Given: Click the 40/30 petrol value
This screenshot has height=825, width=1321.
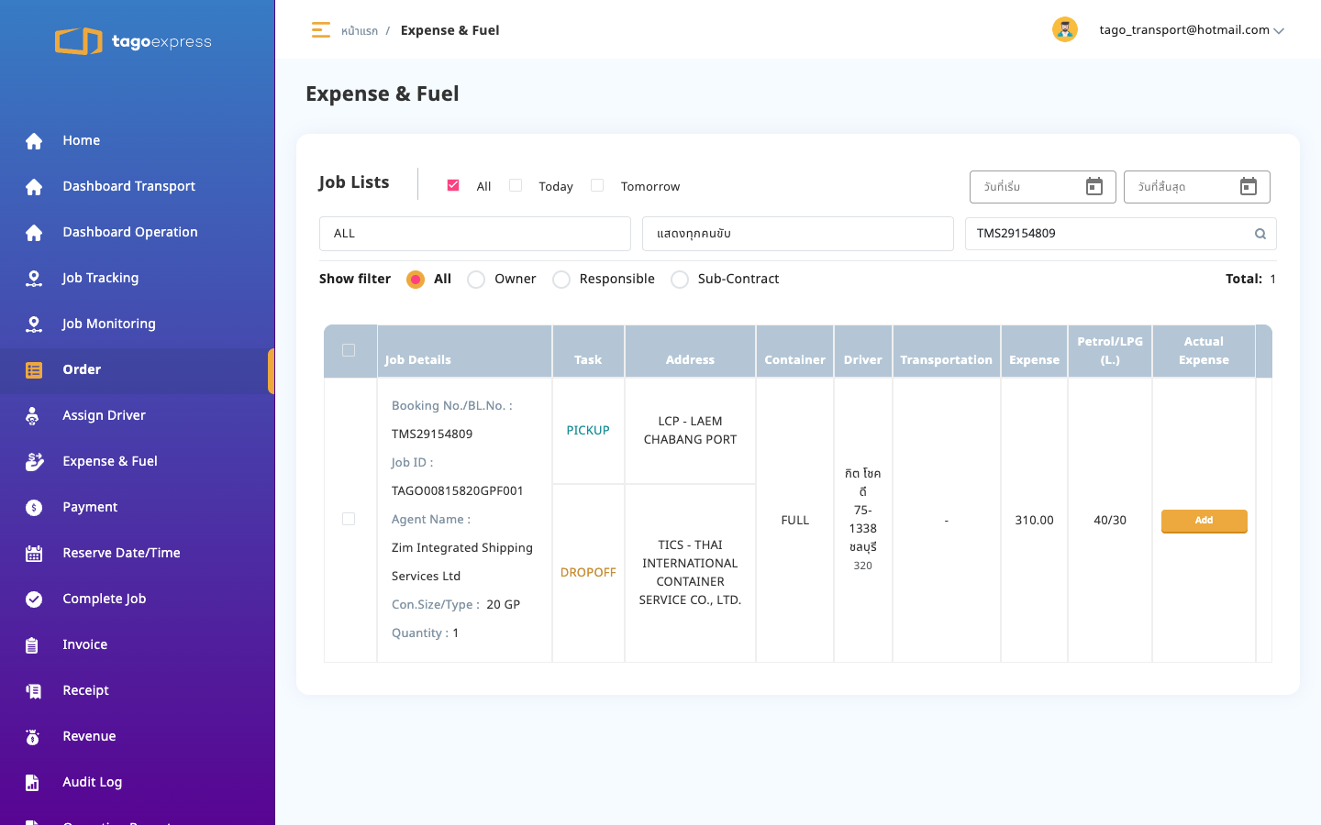Looking at the screenshot, I should (1110, 521).
